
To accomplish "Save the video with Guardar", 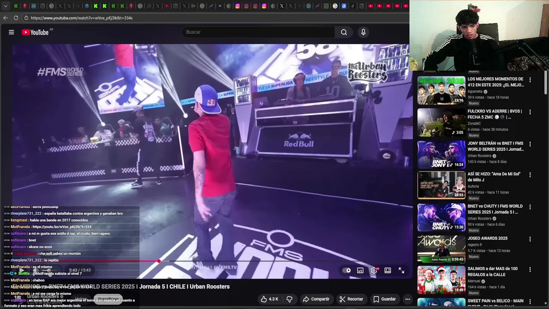I will (384, 299).
